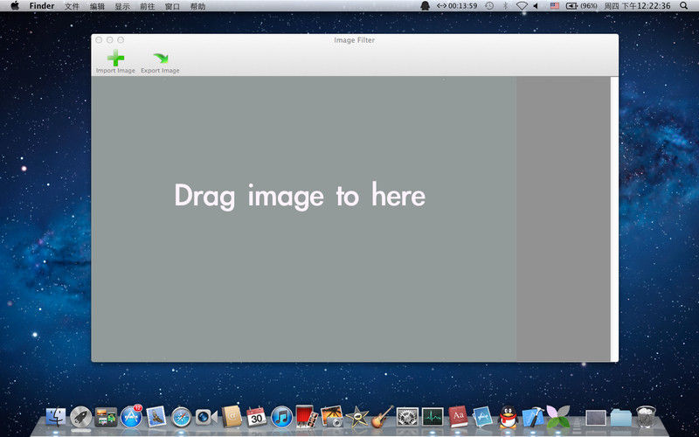Click the close button of Image Filter window
This screenshot has height=437, width=699.
[99, 40]
